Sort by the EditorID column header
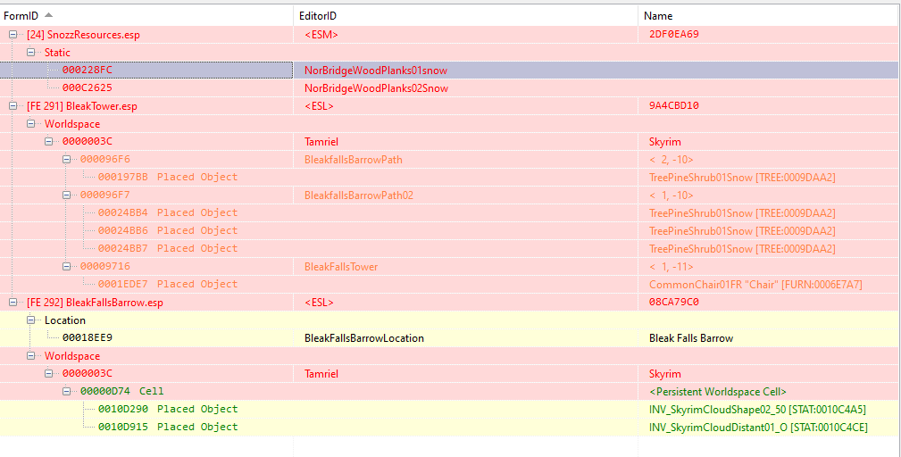 point(465,16)
